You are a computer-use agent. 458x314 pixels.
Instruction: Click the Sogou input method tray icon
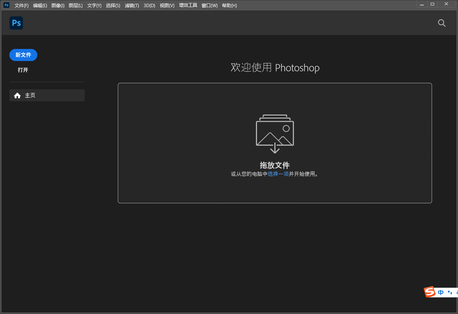point(430,292)
